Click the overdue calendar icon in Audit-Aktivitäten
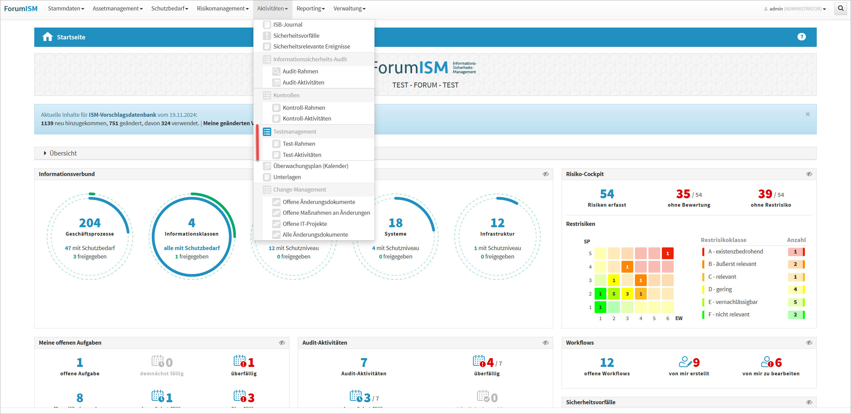Image resolution: width=851 pixels, height=414 pixels. tap(479, 361)
